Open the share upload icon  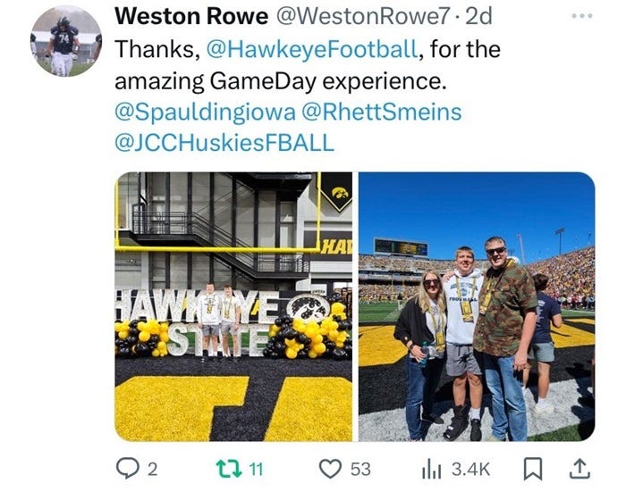(579, 469)
